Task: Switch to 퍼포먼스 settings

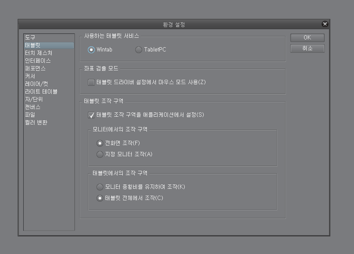Action: point(49,68)
